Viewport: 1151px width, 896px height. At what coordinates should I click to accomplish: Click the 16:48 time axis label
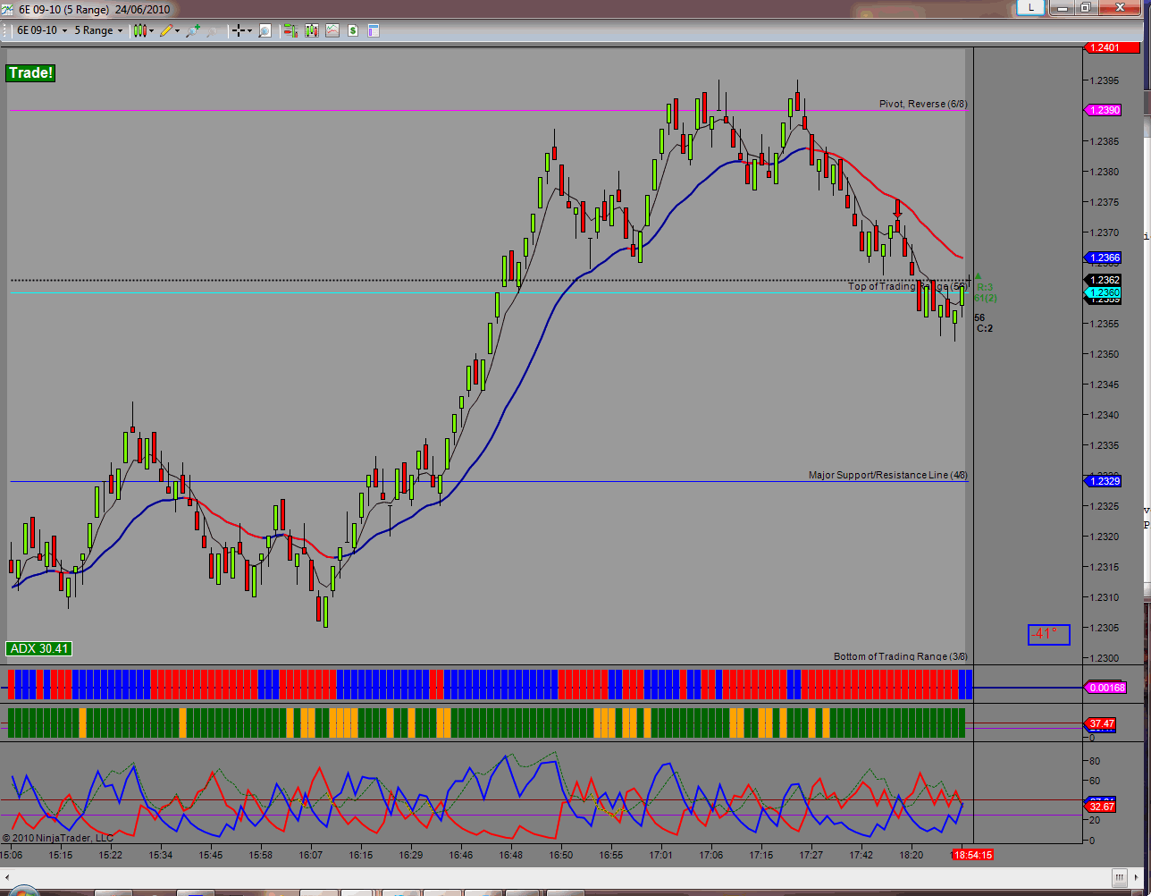point(510,855)
